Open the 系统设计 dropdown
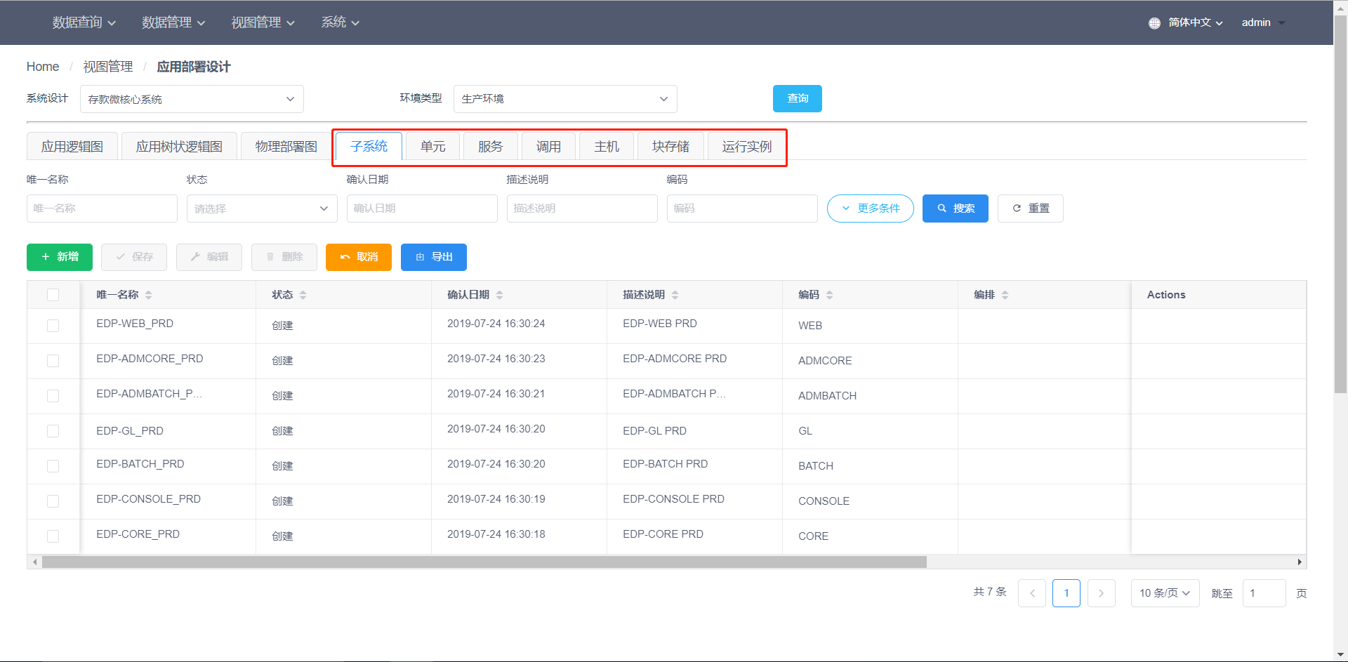 pos(192,99)
